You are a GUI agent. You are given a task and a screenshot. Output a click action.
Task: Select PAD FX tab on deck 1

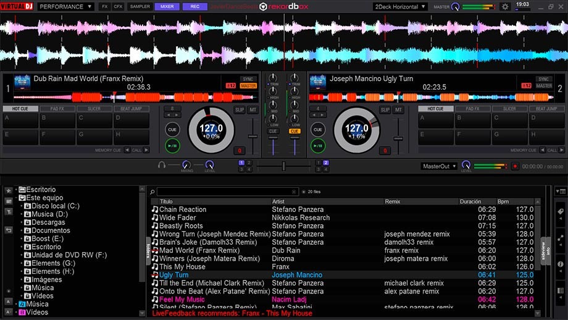(57, 109)
